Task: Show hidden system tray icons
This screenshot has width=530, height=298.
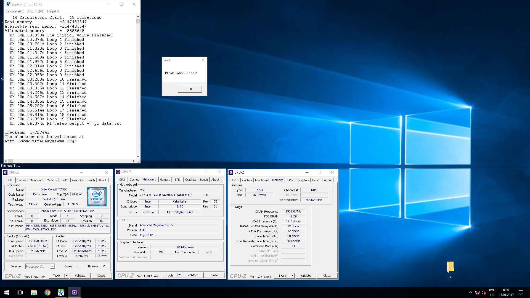Action: coord(470,292)
